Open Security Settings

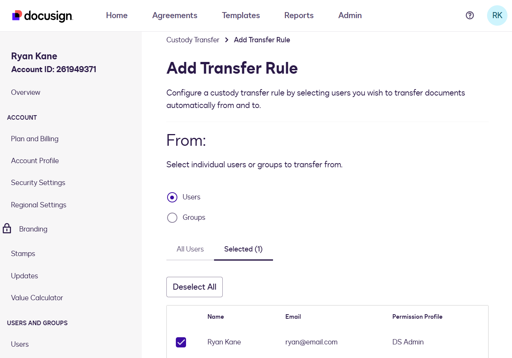[38, 183]
